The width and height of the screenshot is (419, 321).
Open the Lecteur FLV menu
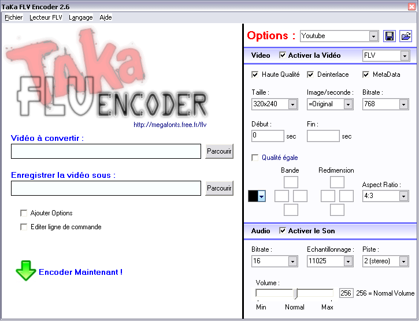coord(46,17)
